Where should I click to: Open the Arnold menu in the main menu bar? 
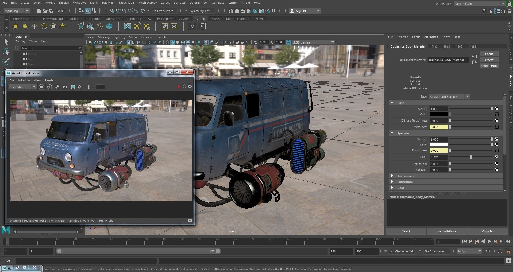coord(245,3)
